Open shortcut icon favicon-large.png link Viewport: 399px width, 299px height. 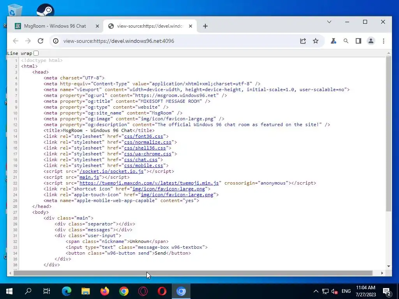coord(169,189)
